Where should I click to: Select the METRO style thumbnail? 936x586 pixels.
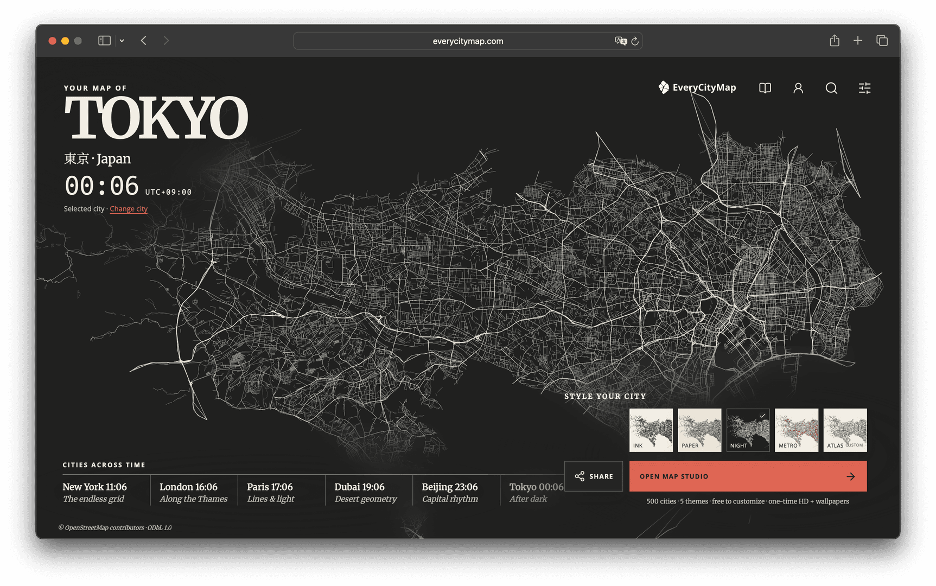click(x=797, y=430)
